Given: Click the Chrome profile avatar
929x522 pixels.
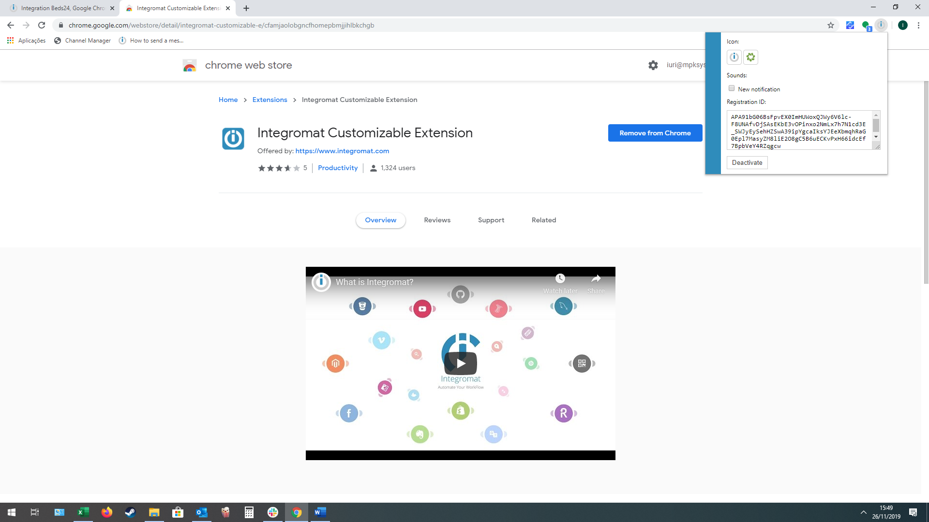Looking at the screenshot, I should pyautogui.click(x=902, y=25).
